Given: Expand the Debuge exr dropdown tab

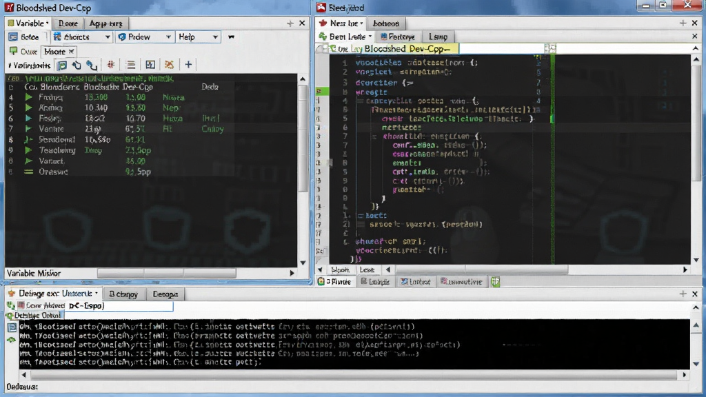Looking at the screenshot, I should pyautogui.click(x=97, y=294).
